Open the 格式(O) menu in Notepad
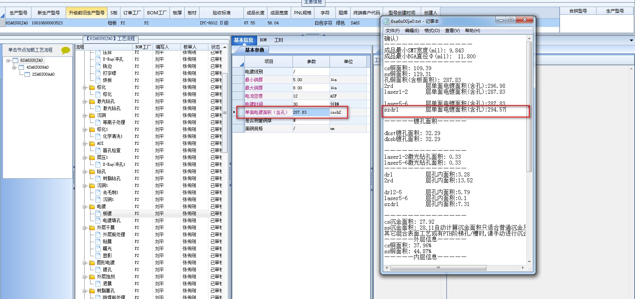The width and height of the screenshot is (635, 299). pos(432,31)
